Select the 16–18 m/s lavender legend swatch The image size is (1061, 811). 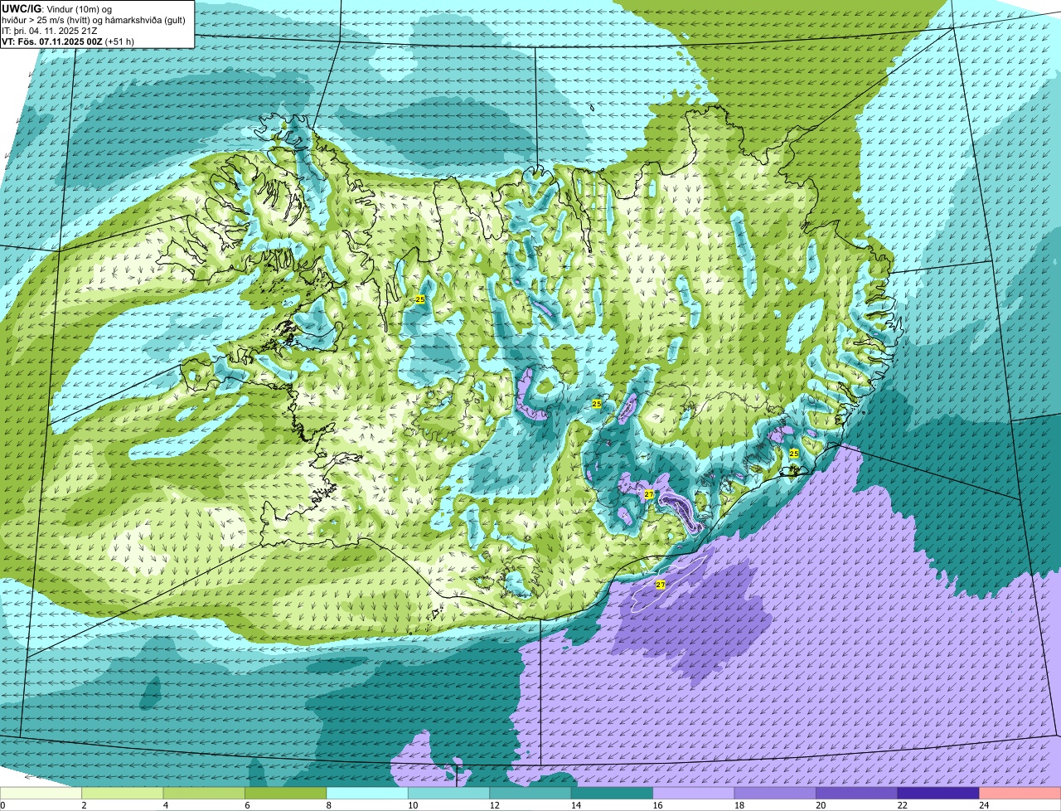694,793
